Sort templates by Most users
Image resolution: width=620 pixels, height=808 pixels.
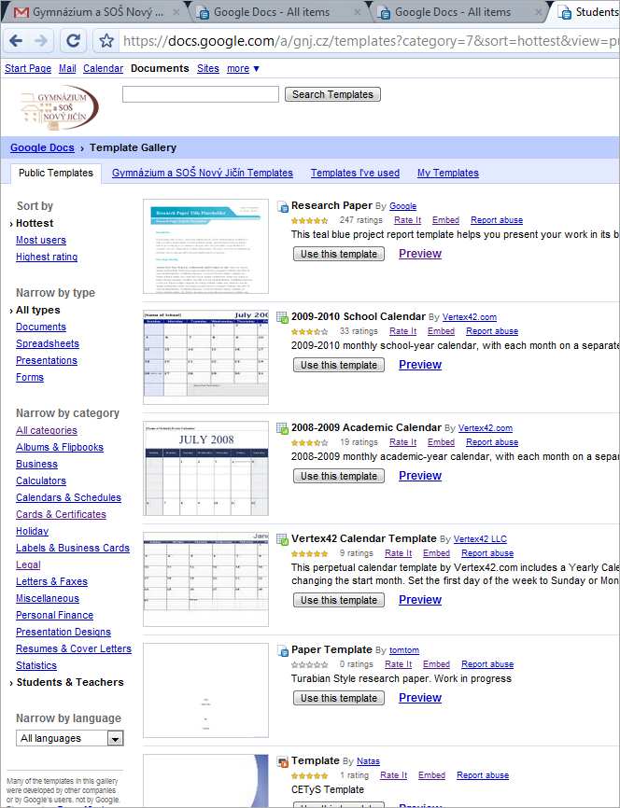click(x=41, y=240)
